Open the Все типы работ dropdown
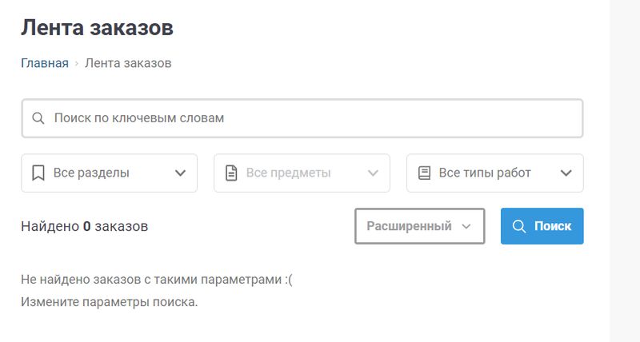The image size is (640, 342). pyautogui.click(x=494, y=173)
